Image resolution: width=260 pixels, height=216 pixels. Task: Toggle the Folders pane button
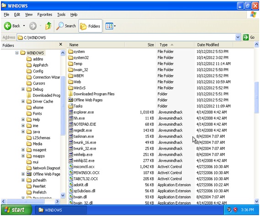[x=90, y=26]
